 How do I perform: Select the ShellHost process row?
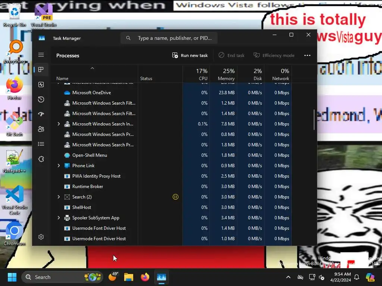(171, 207)
